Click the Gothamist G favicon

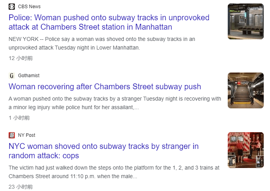12,76
